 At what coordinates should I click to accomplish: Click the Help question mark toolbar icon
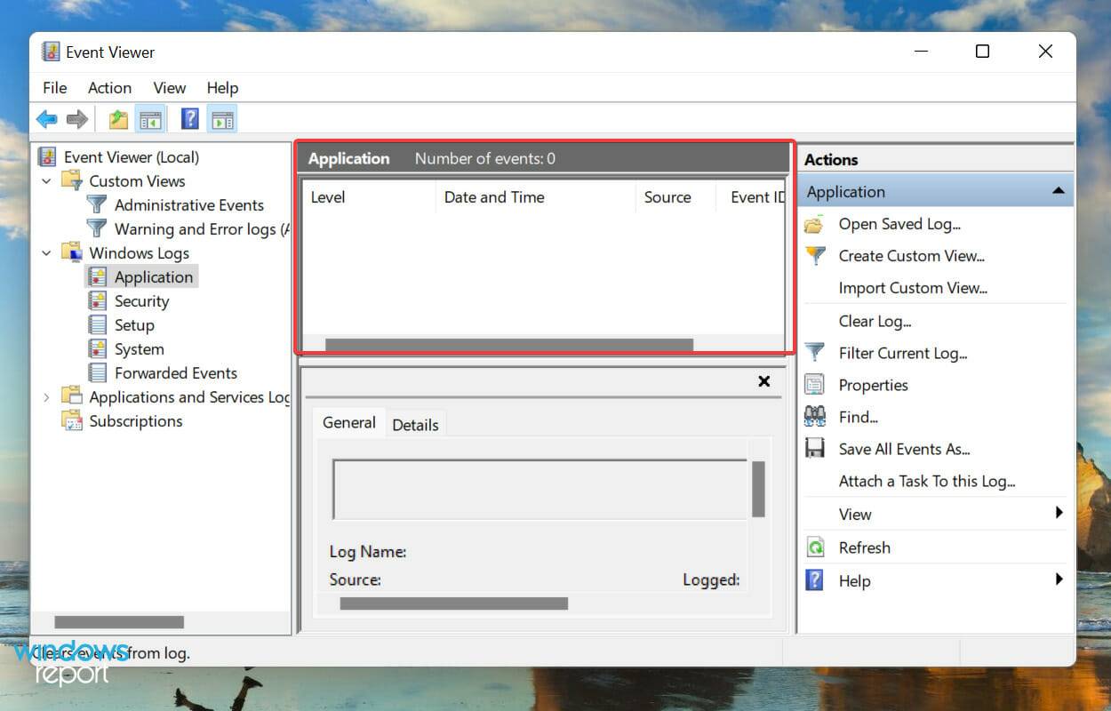[x=188, y=118]
